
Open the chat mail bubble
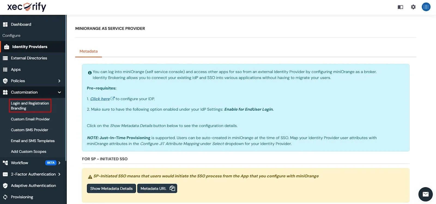coord(425,194)
